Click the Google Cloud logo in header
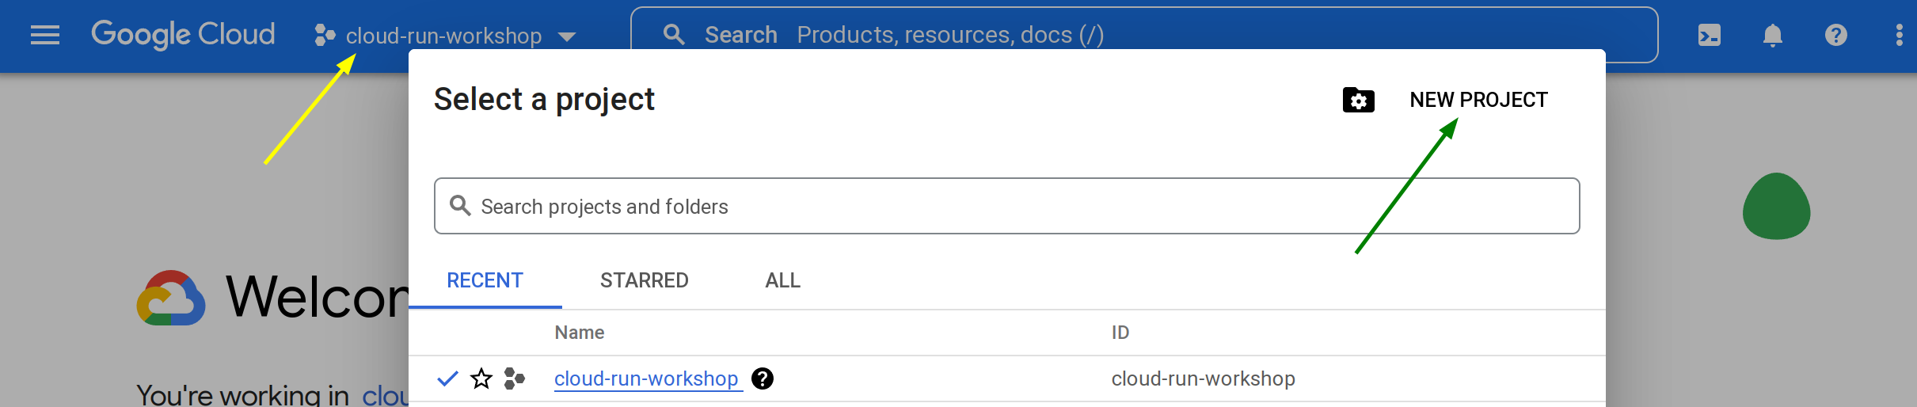Screen dimensions: 1917x407 tap(183, 35)
